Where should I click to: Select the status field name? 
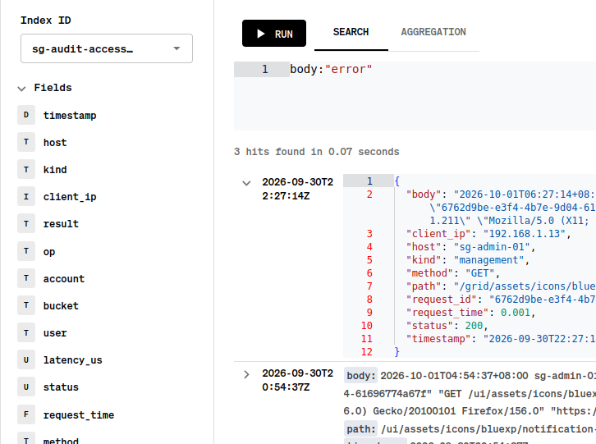coord(61,387)
